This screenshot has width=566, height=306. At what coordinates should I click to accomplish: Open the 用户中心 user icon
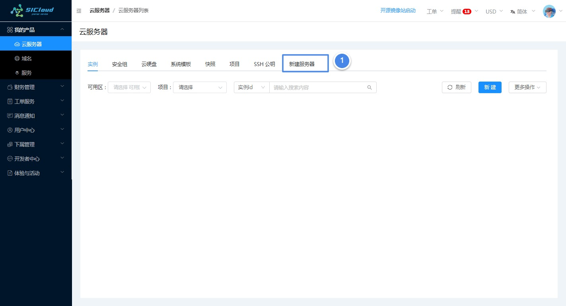[x=10, y=130]
